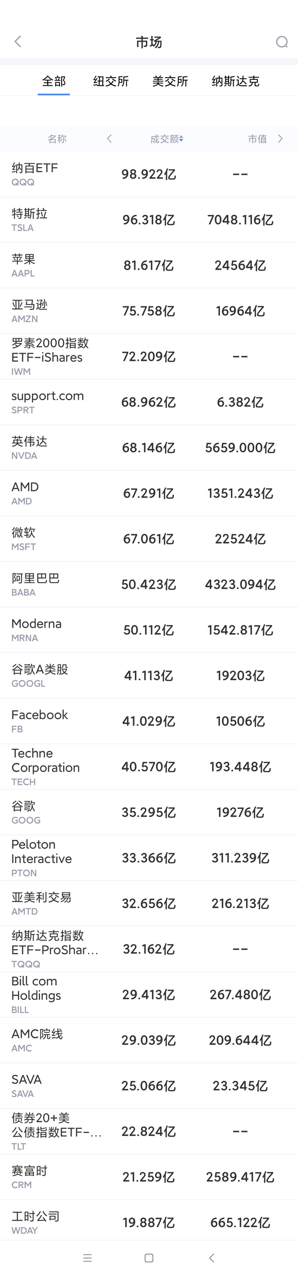The width and height of the screenshot is (298, 1276).
Task: Tap the Android recent apps menu icon
Action: tap(87, 1258)
